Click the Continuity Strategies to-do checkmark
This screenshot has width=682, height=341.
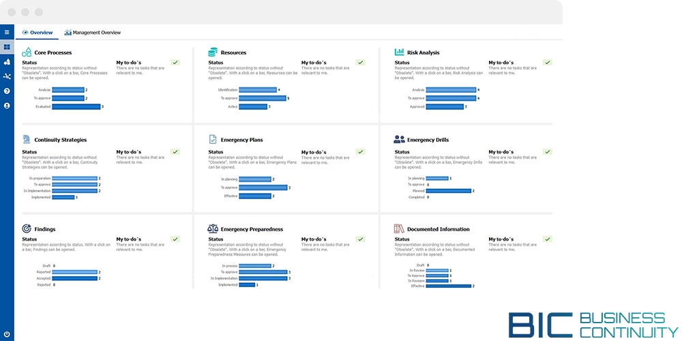175,152
